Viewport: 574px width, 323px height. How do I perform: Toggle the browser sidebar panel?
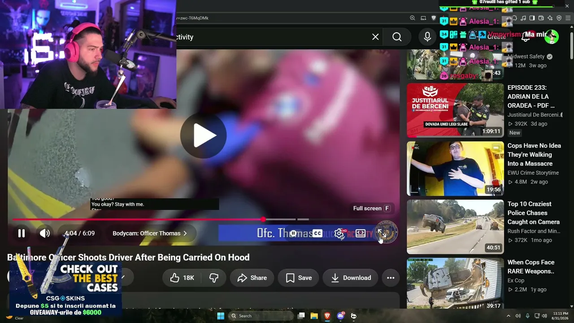532,18
